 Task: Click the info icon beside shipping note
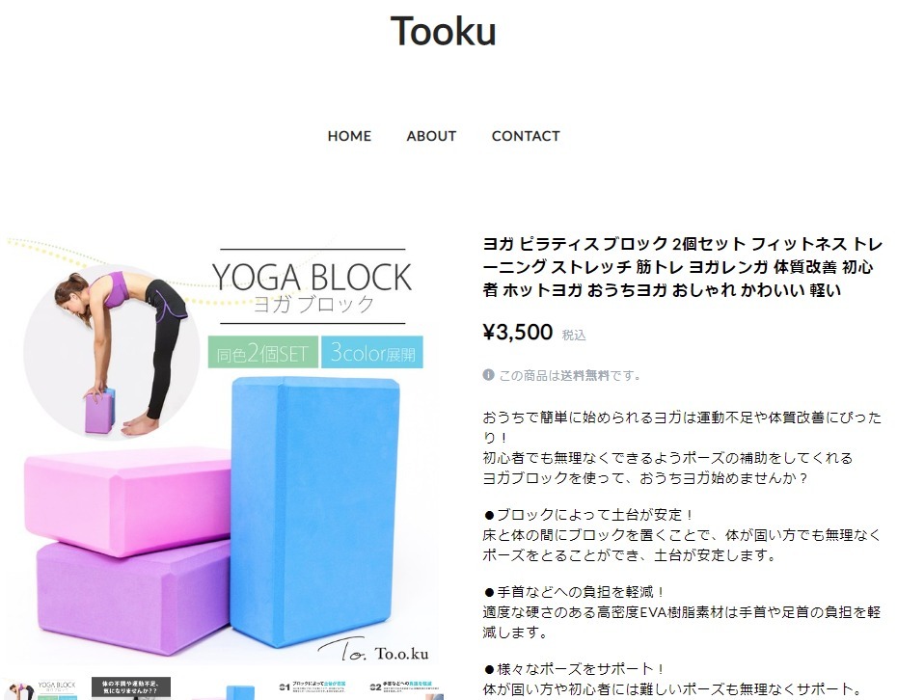[488, 375]
